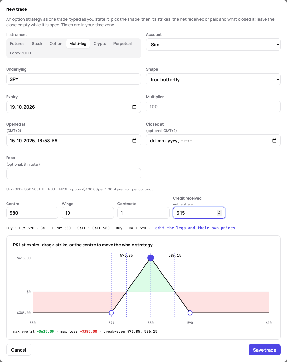Select the Perpetual instrument tab
The width and height of the screenshot is (287, 362).
pos(123,44)
